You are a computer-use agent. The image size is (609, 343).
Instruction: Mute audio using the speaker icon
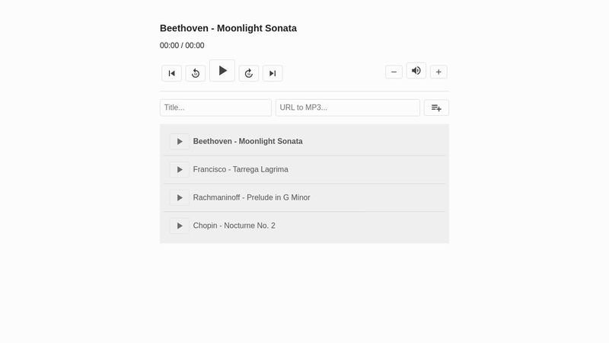pyautogui.click(x=416, y=71)
